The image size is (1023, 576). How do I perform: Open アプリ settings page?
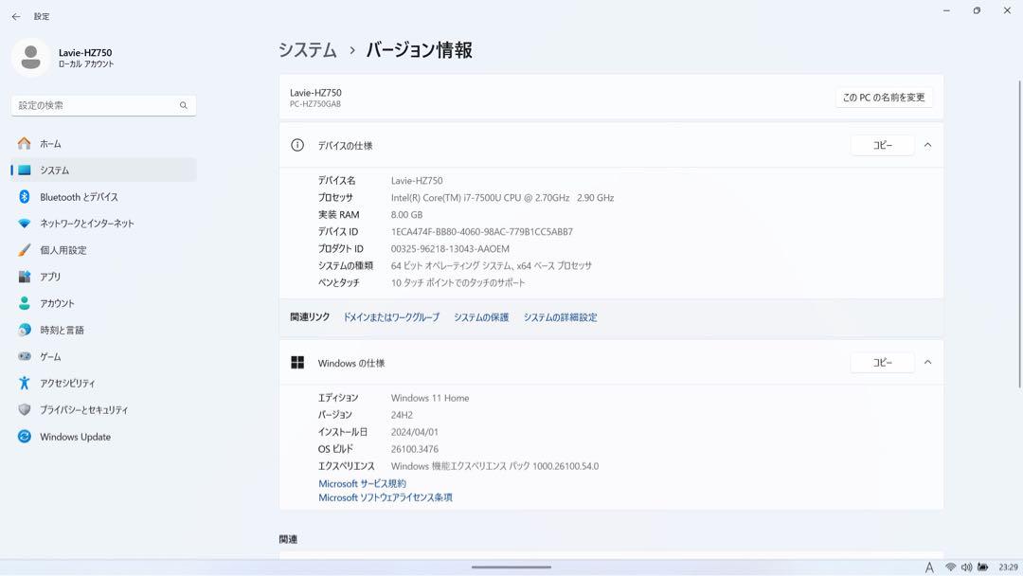(x=104, y=277)
